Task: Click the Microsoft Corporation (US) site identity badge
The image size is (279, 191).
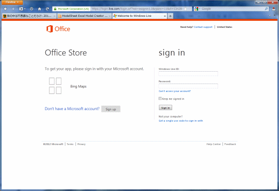Action: coord(72,9)
